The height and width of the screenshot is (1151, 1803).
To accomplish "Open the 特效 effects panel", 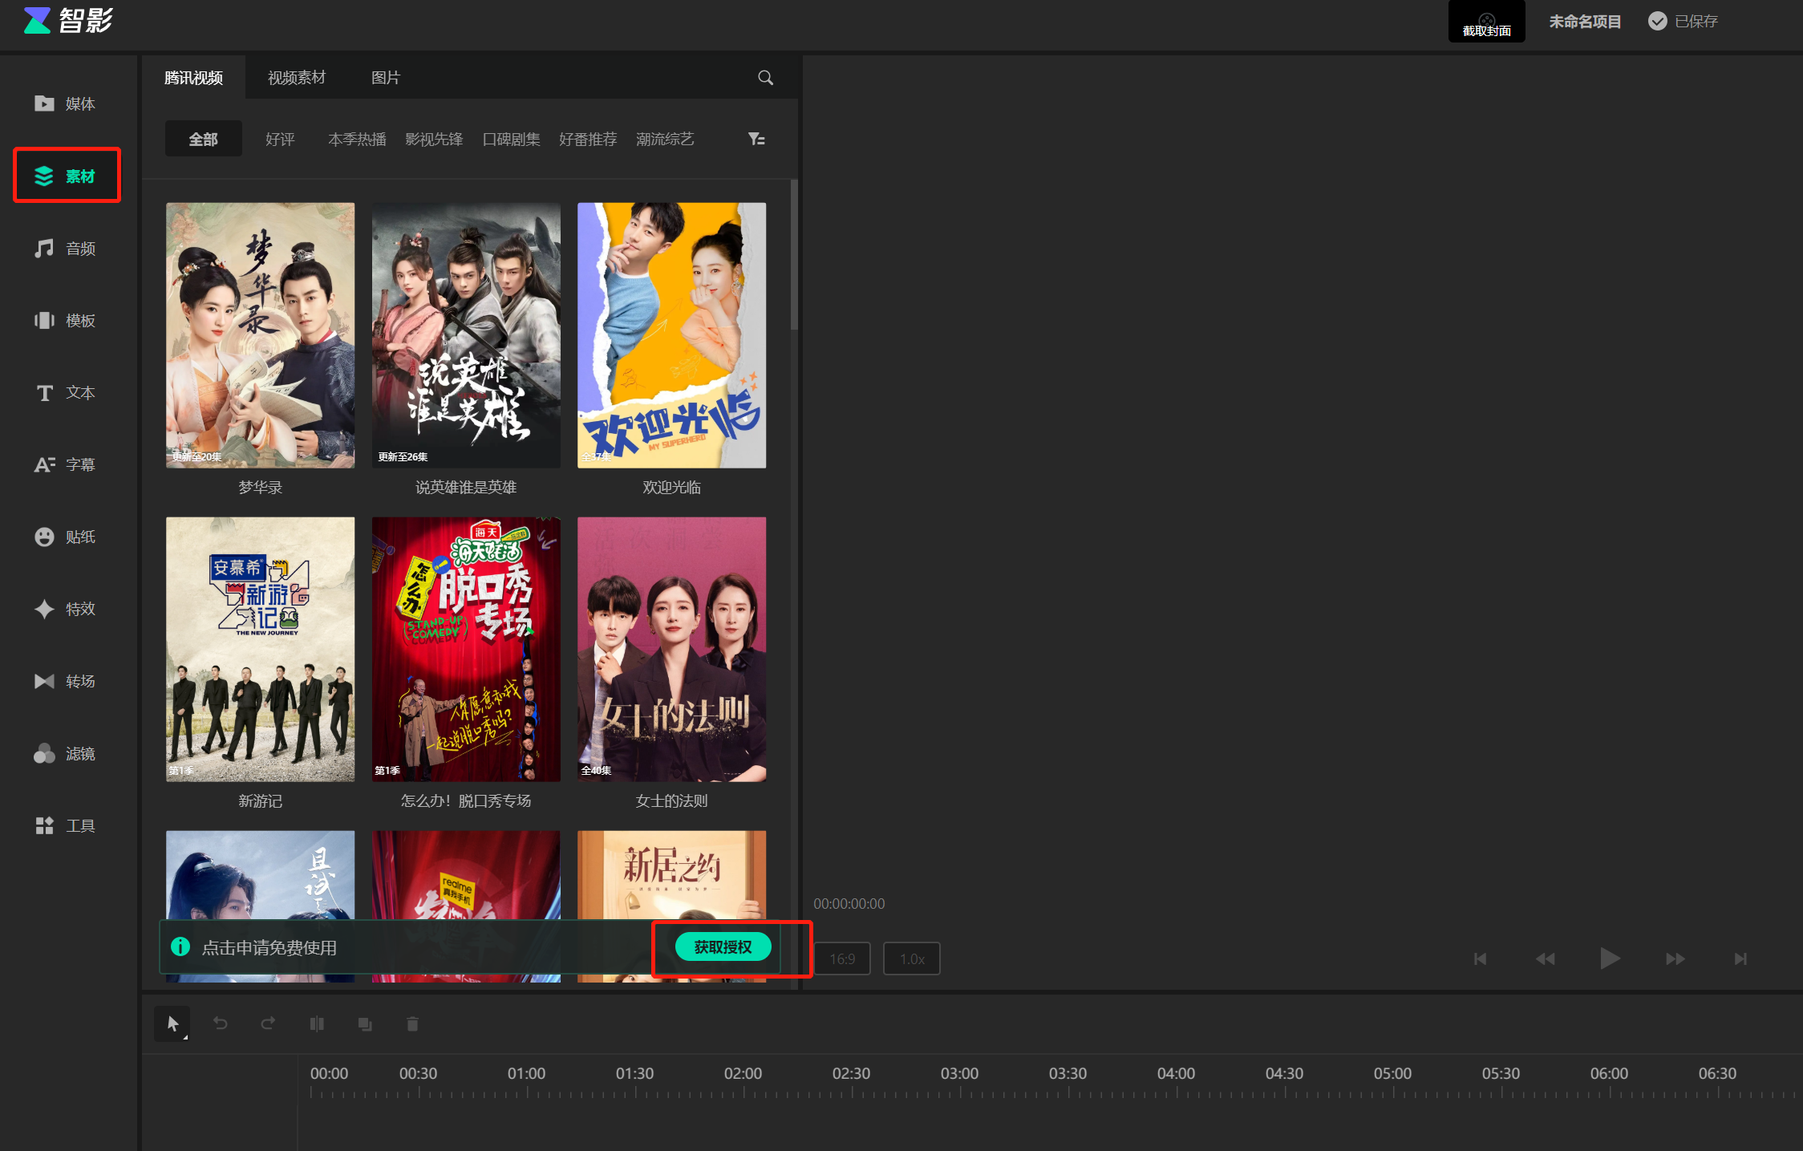I will click(x=65, y=610).
